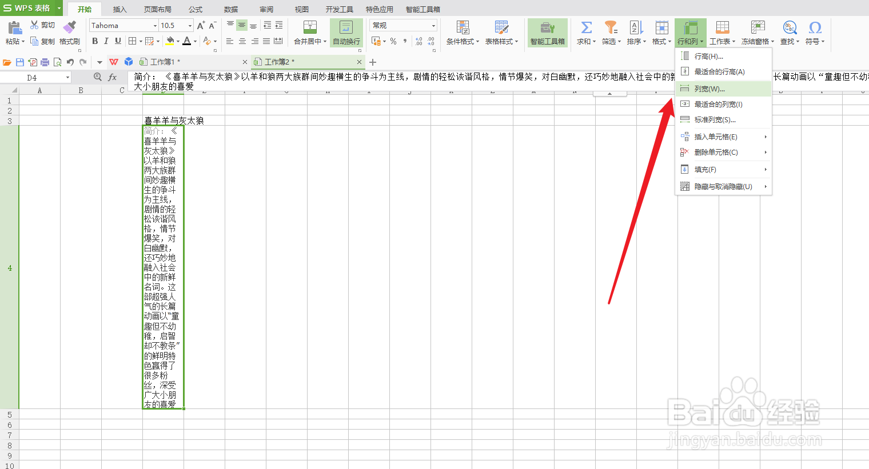
Task: Toggle Bold formatting
Action: point(95,41)
